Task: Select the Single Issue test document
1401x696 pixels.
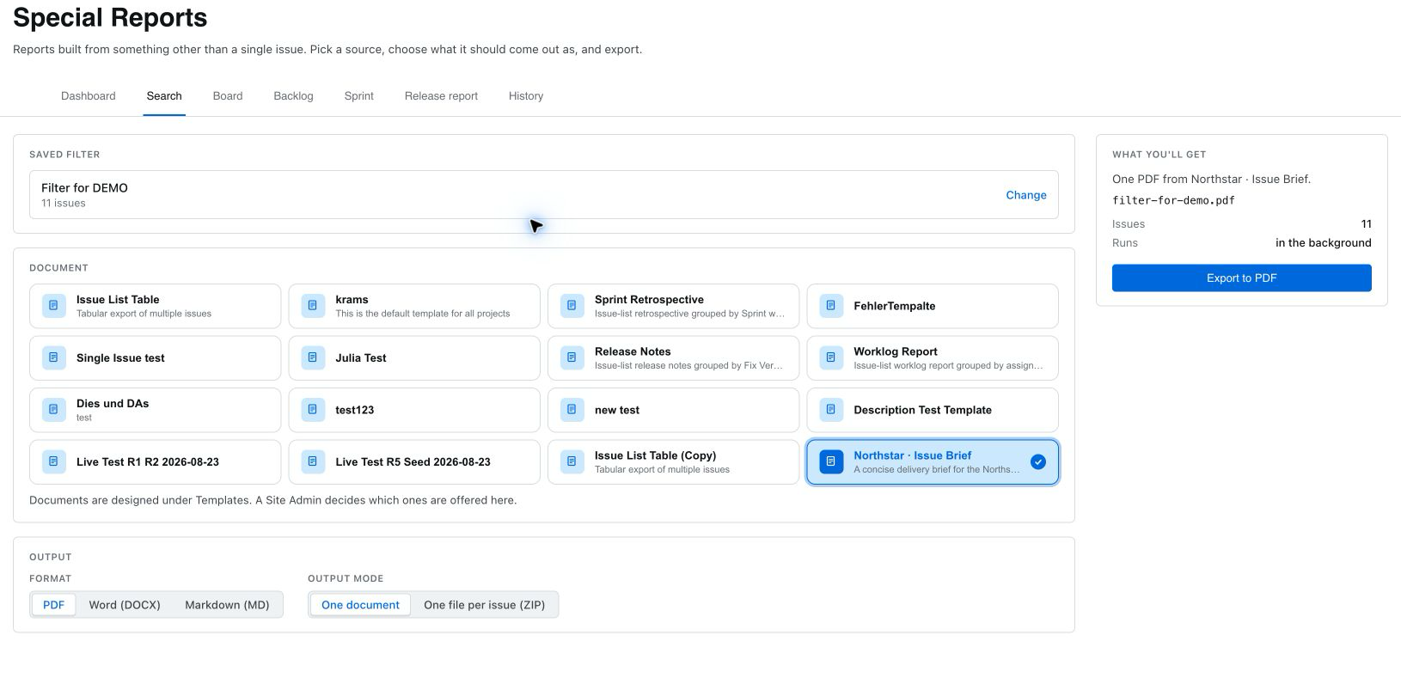Action: pos(155,357)
